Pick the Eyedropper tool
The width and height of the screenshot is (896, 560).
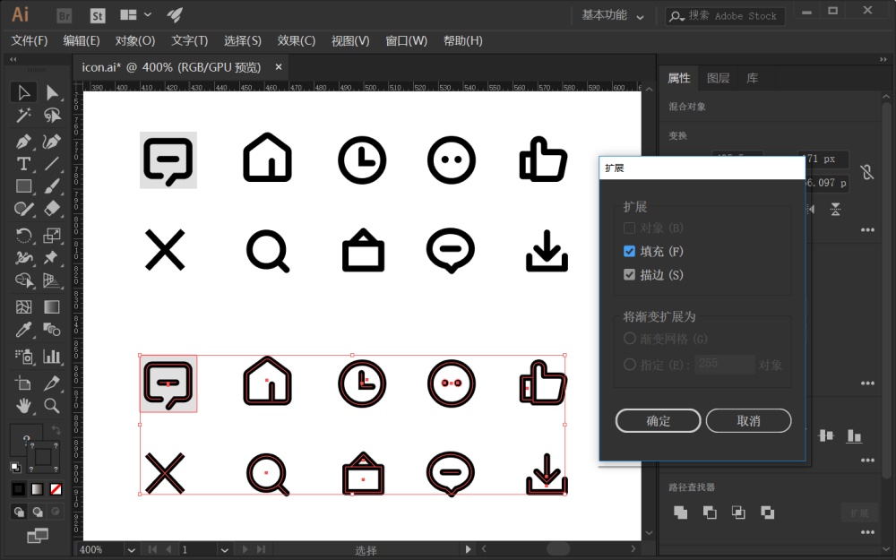tap(24, 331)
